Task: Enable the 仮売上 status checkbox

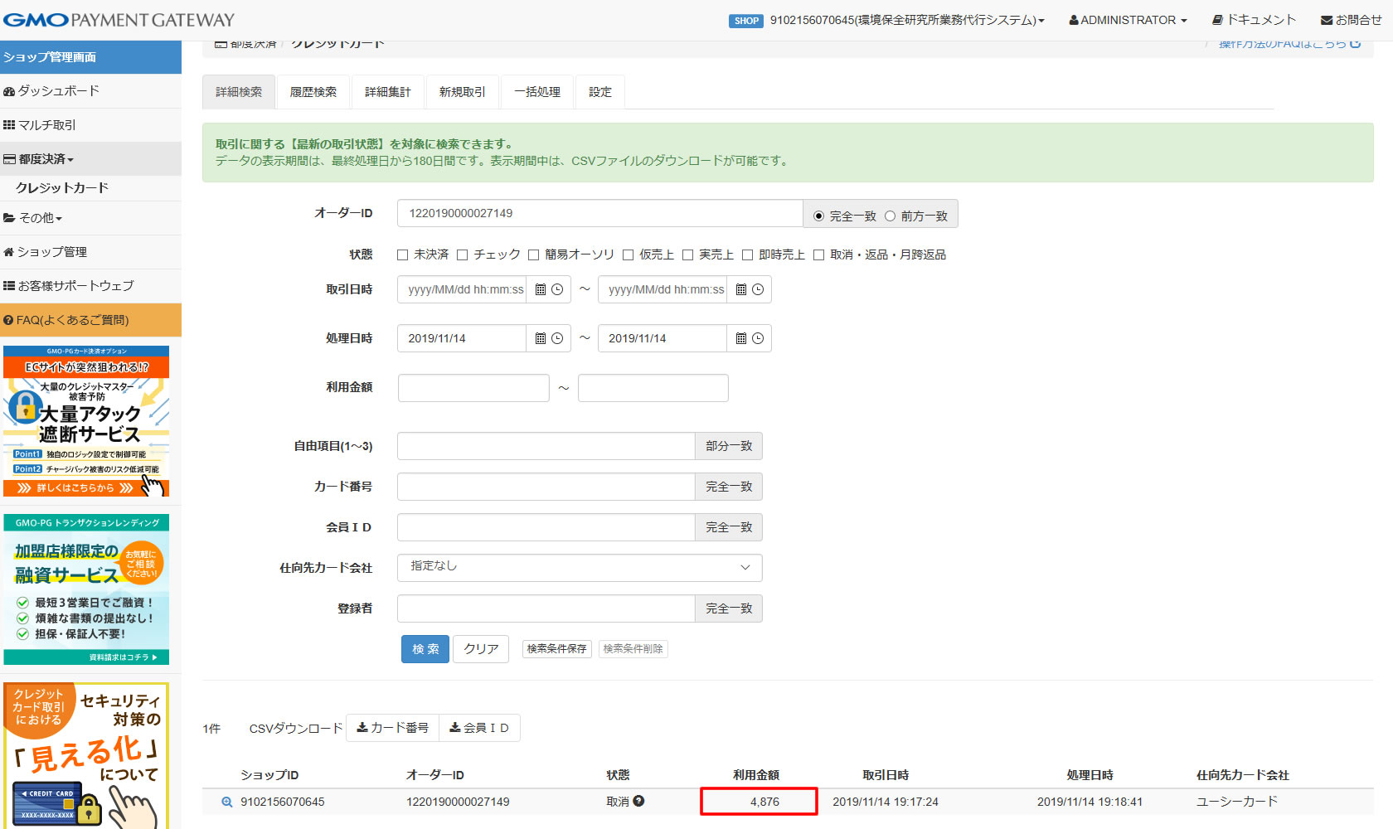Action: (x=629, y=255)
